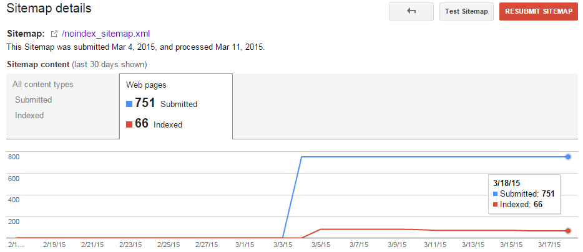Click the Test Sitemap button
Viewport: 583px width, 252px height.
point(466,11)
